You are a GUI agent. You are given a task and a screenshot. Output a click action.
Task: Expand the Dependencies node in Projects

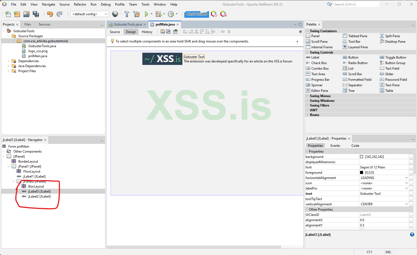[x=8, y=61]
